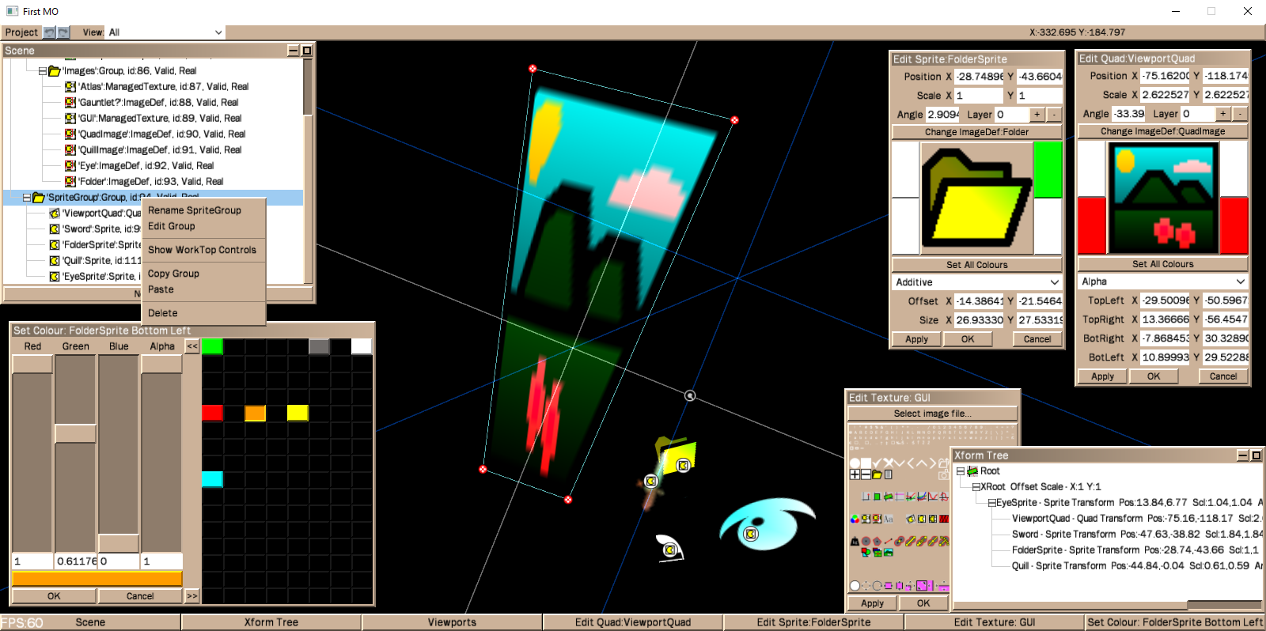
Task: Minimize the Scene panel with its dash icon
Action: click(294, 51)
